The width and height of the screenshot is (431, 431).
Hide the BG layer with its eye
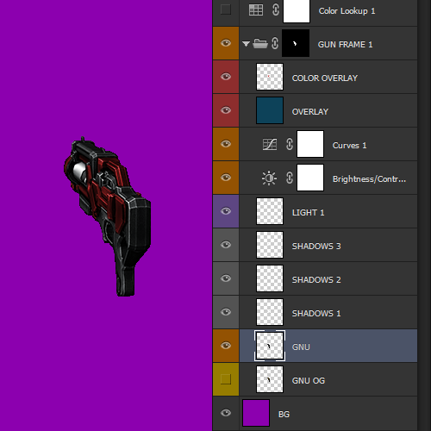pos(226,413)
